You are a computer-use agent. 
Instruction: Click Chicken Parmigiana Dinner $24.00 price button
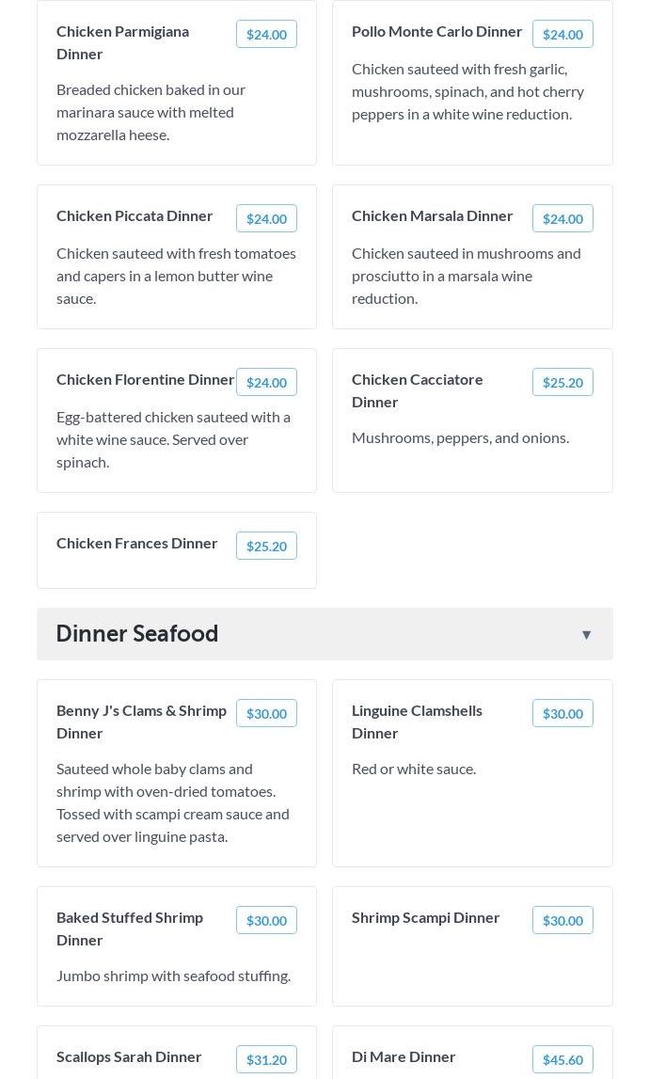(266, 35)
